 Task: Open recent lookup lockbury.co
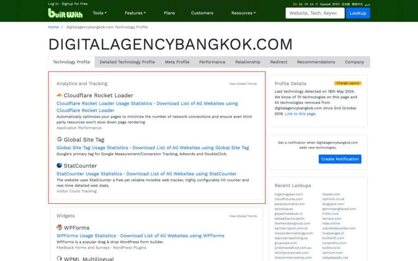pyautogui.click(x=331, y=248)
